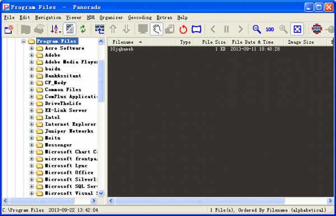Image resolution: width=336 pixels, height=216 pixels.
Task: Click the file list horizontal scrollbar thumb
Action: pos(200,201)
